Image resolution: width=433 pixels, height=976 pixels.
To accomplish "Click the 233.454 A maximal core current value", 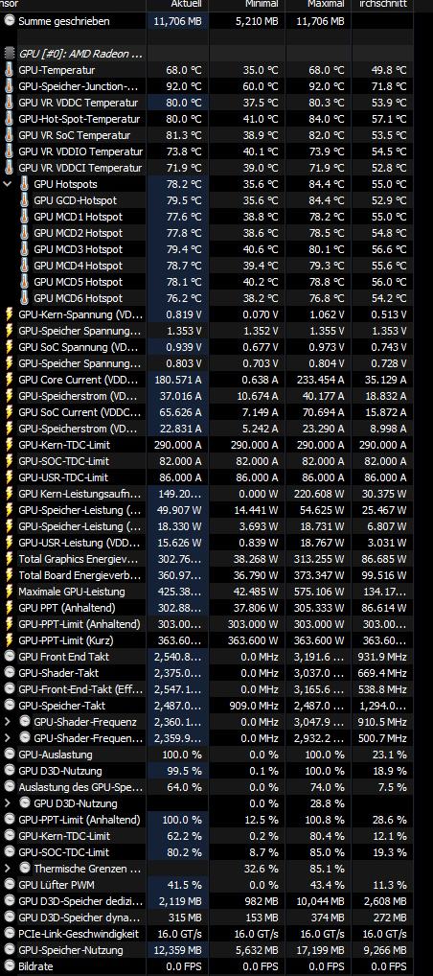I will tap(319, 380).
